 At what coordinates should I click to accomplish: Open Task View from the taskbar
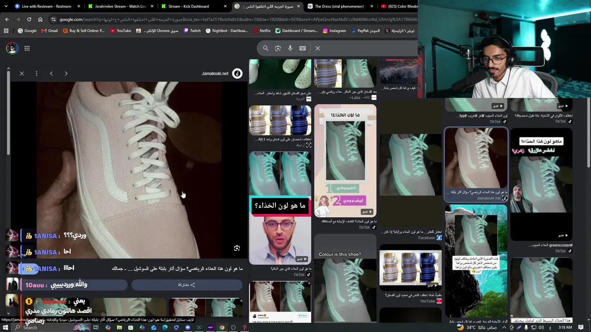pos(96,327)
